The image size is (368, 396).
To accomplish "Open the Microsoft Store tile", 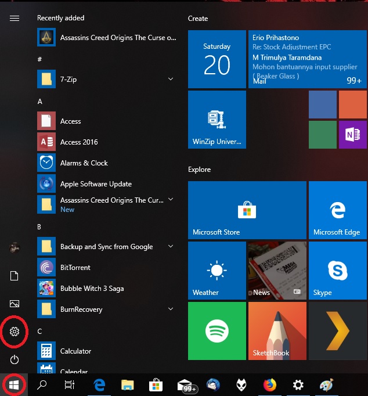I will coord(247,210).
